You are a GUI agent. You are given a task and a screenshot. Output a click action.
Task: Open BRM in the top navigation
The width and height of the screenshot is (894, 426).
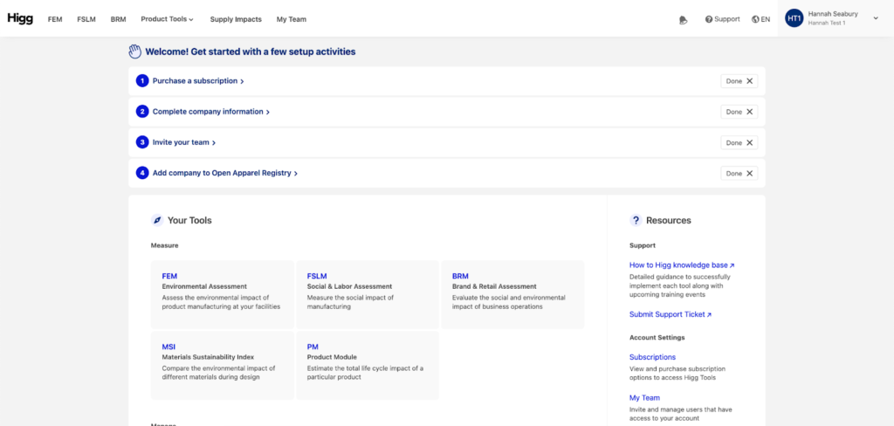pyautogui.click(x=119, y=19)
